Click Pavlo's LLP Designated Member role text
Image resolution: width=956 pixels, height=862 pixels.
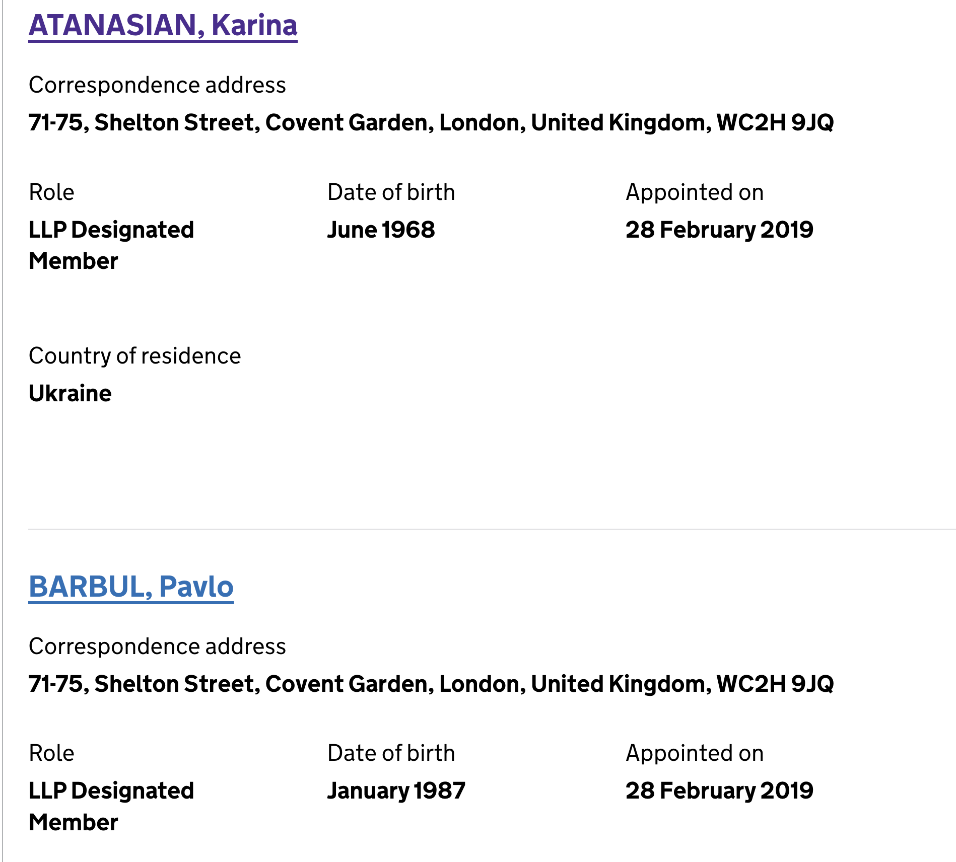[111, 806]
